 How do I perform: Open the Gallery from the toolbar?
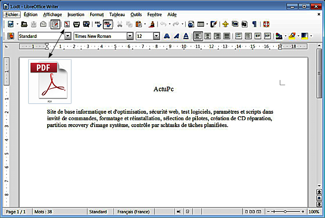[235, 24]
